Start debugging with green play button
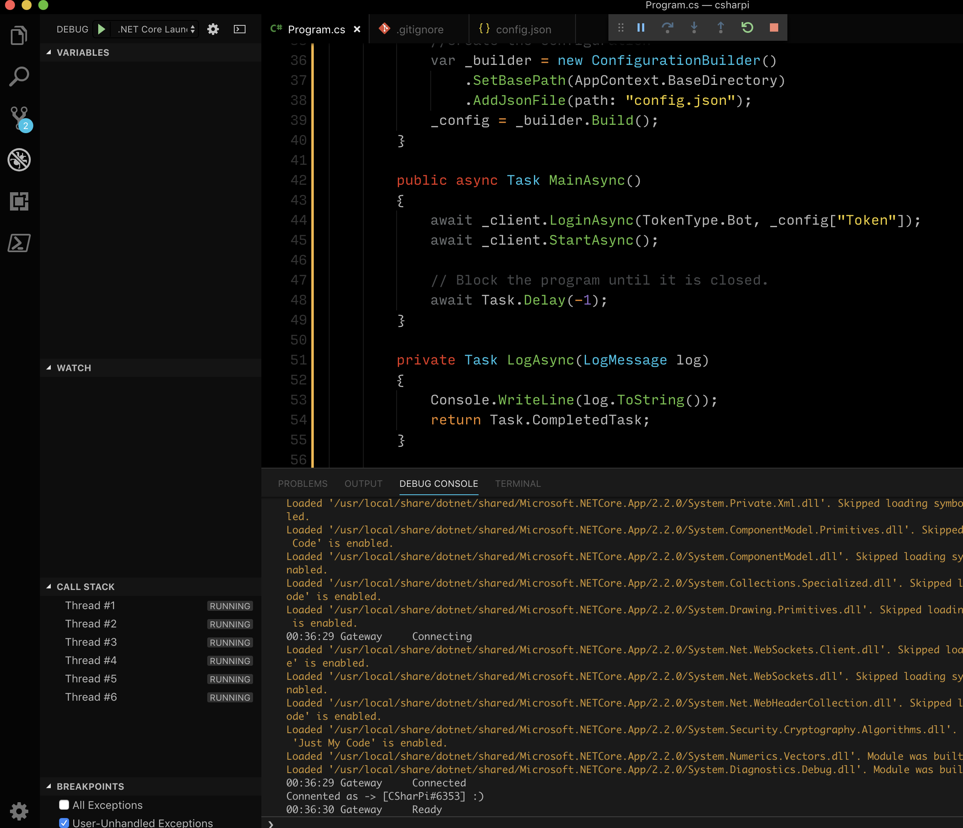Image resolution: width=963 pixels, height=828 pixels. (101, 29)
